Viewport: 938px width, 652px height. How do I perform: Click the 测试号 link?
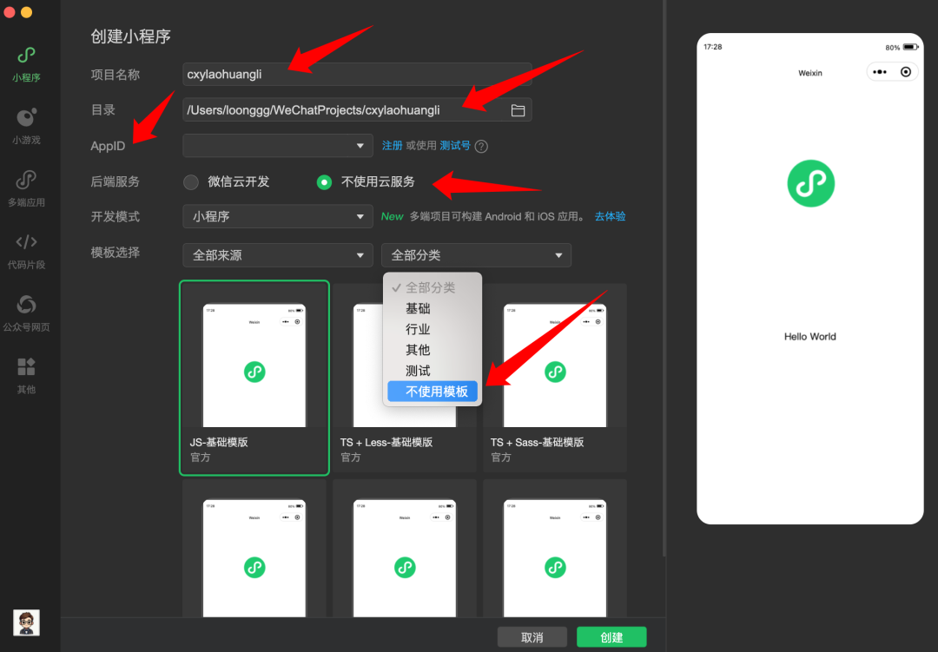[454, 145]
